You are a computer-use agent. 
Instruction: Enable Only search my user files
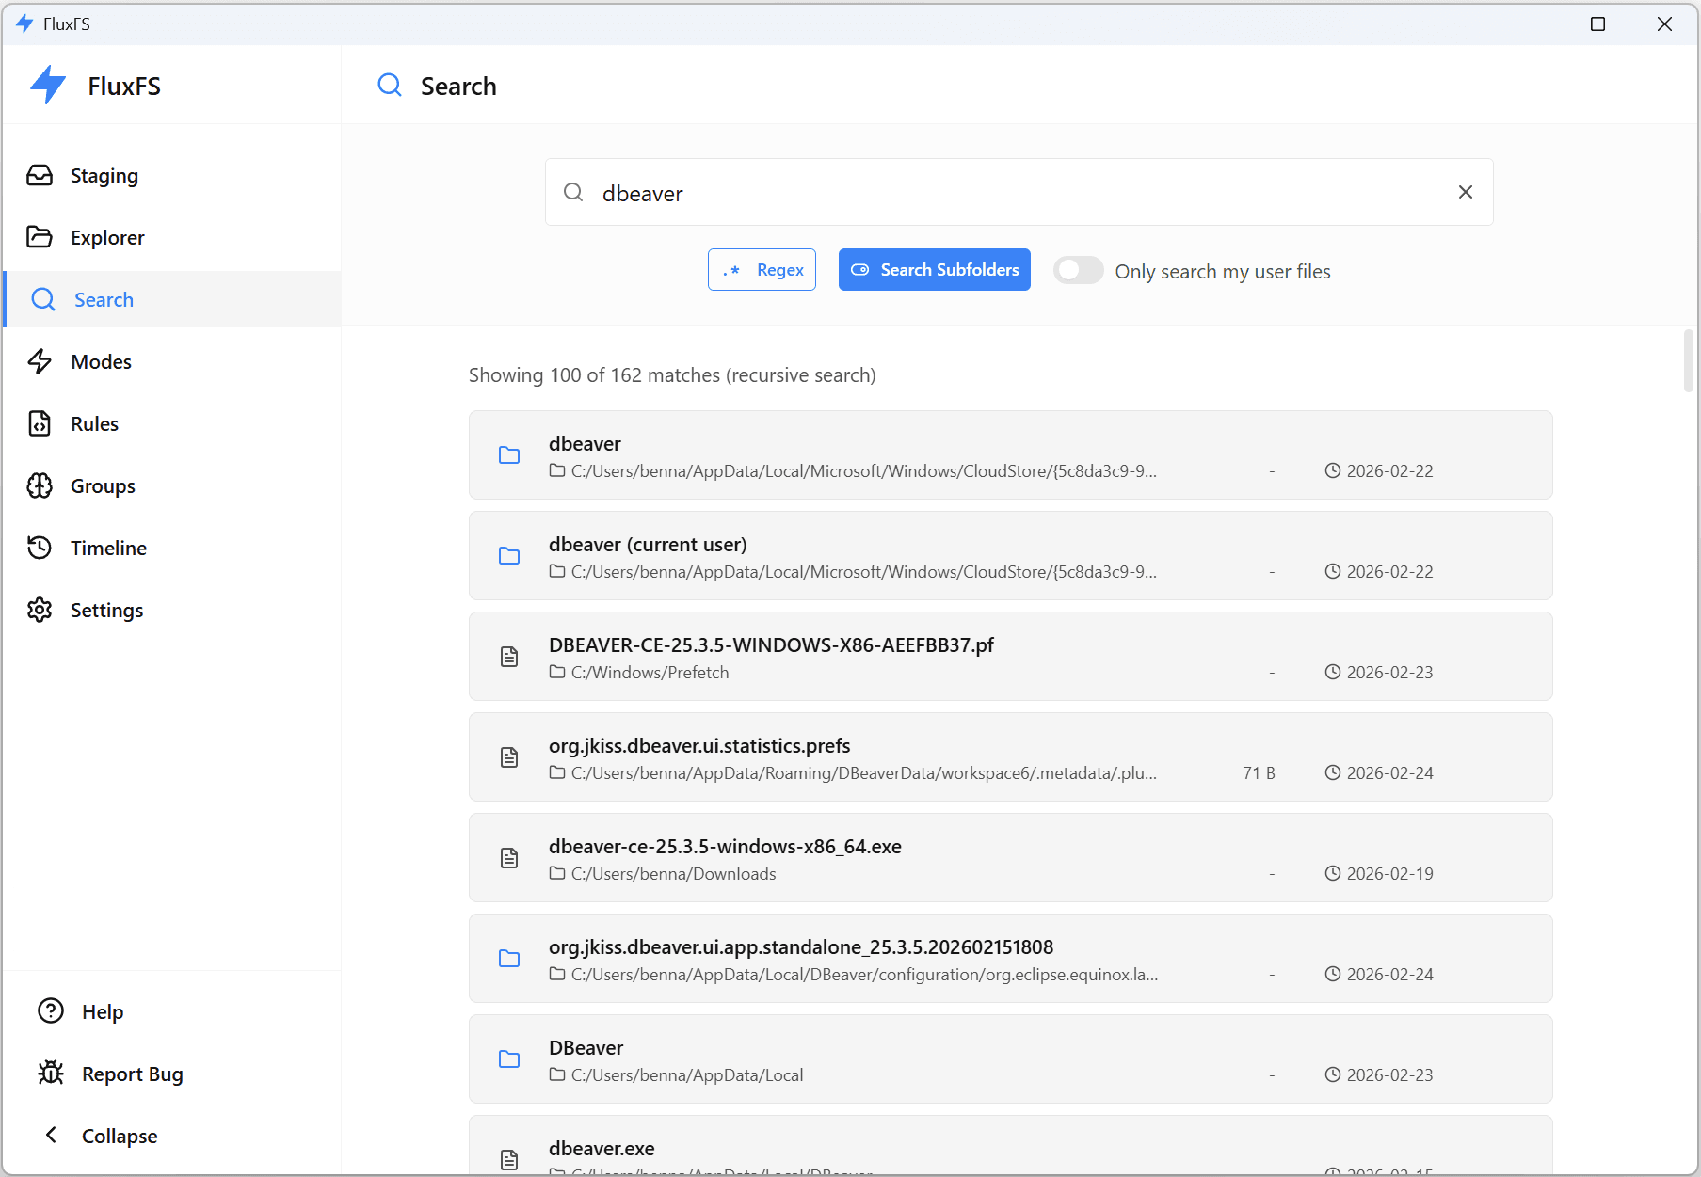[1078, 270]
